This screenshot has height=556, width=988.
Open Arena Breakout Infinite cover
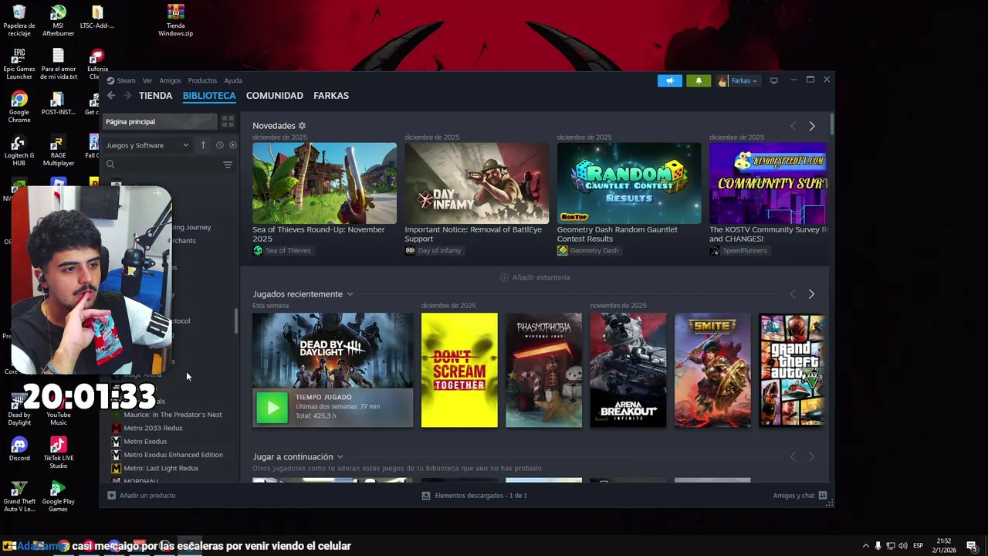coord(628,370)
